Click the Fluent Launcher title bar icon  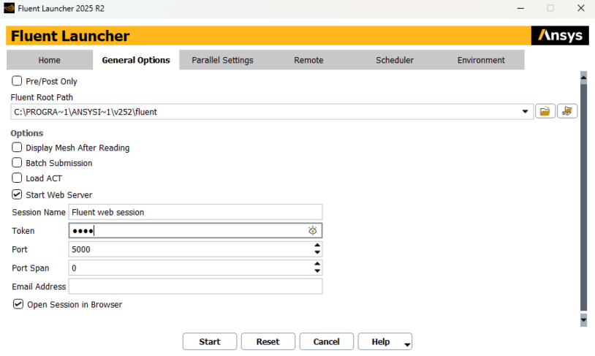pos(9,8)
